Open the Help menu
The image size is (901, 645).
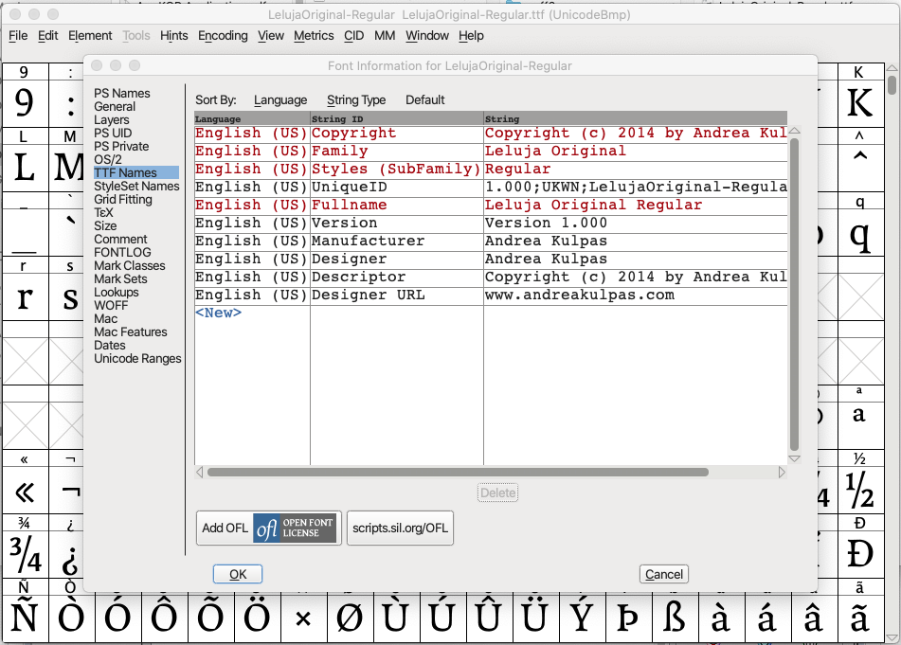pyautogui.click(x=471, y=36)
